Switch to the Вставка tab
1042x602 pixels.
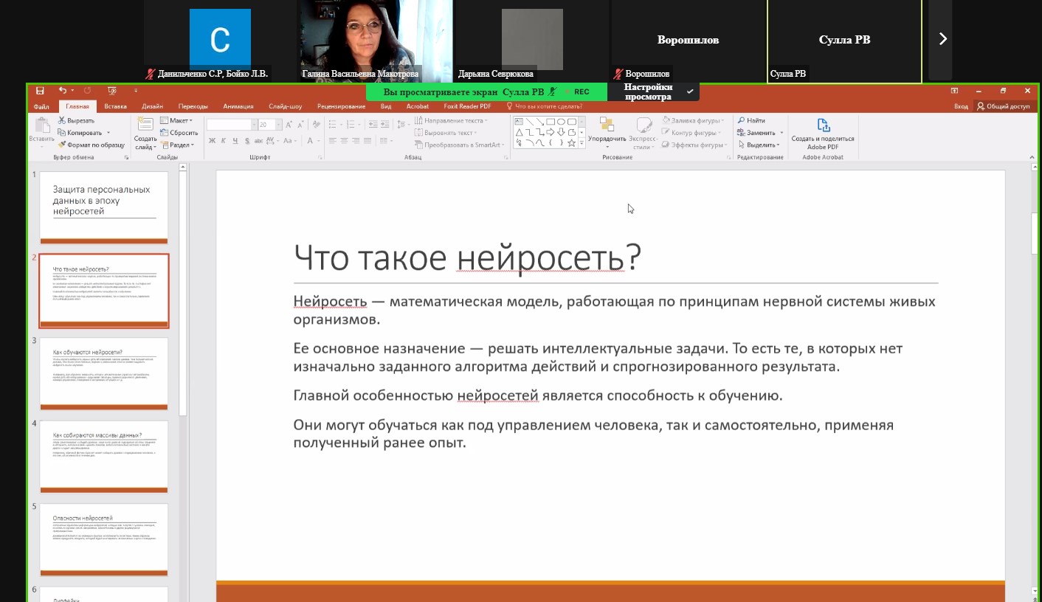pyautogui.click(x=115, y=106)
